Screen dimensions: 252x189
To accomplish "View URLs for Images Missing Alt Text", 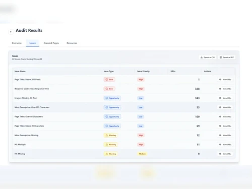I will point(225,98).
